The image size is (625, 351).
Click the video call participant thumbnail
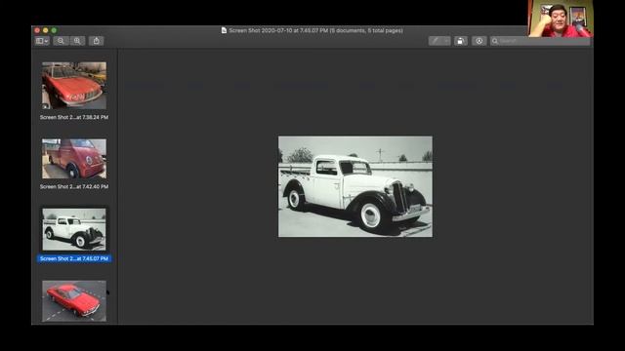tap(561, 19)
